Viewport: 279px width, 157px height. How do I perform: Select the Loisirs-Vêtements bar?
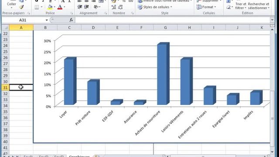pos(187,81)
